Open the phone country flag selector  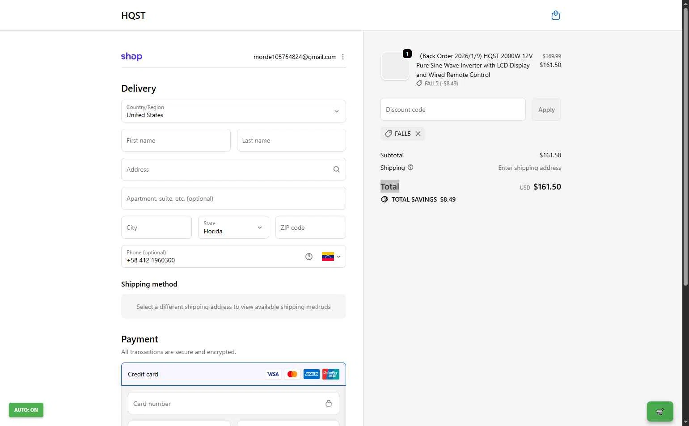331,257
